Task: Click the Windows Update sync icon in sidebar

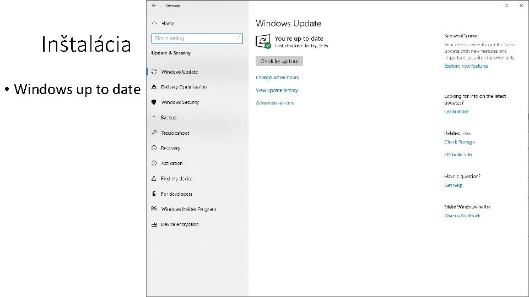Action: tap(154, 71)
